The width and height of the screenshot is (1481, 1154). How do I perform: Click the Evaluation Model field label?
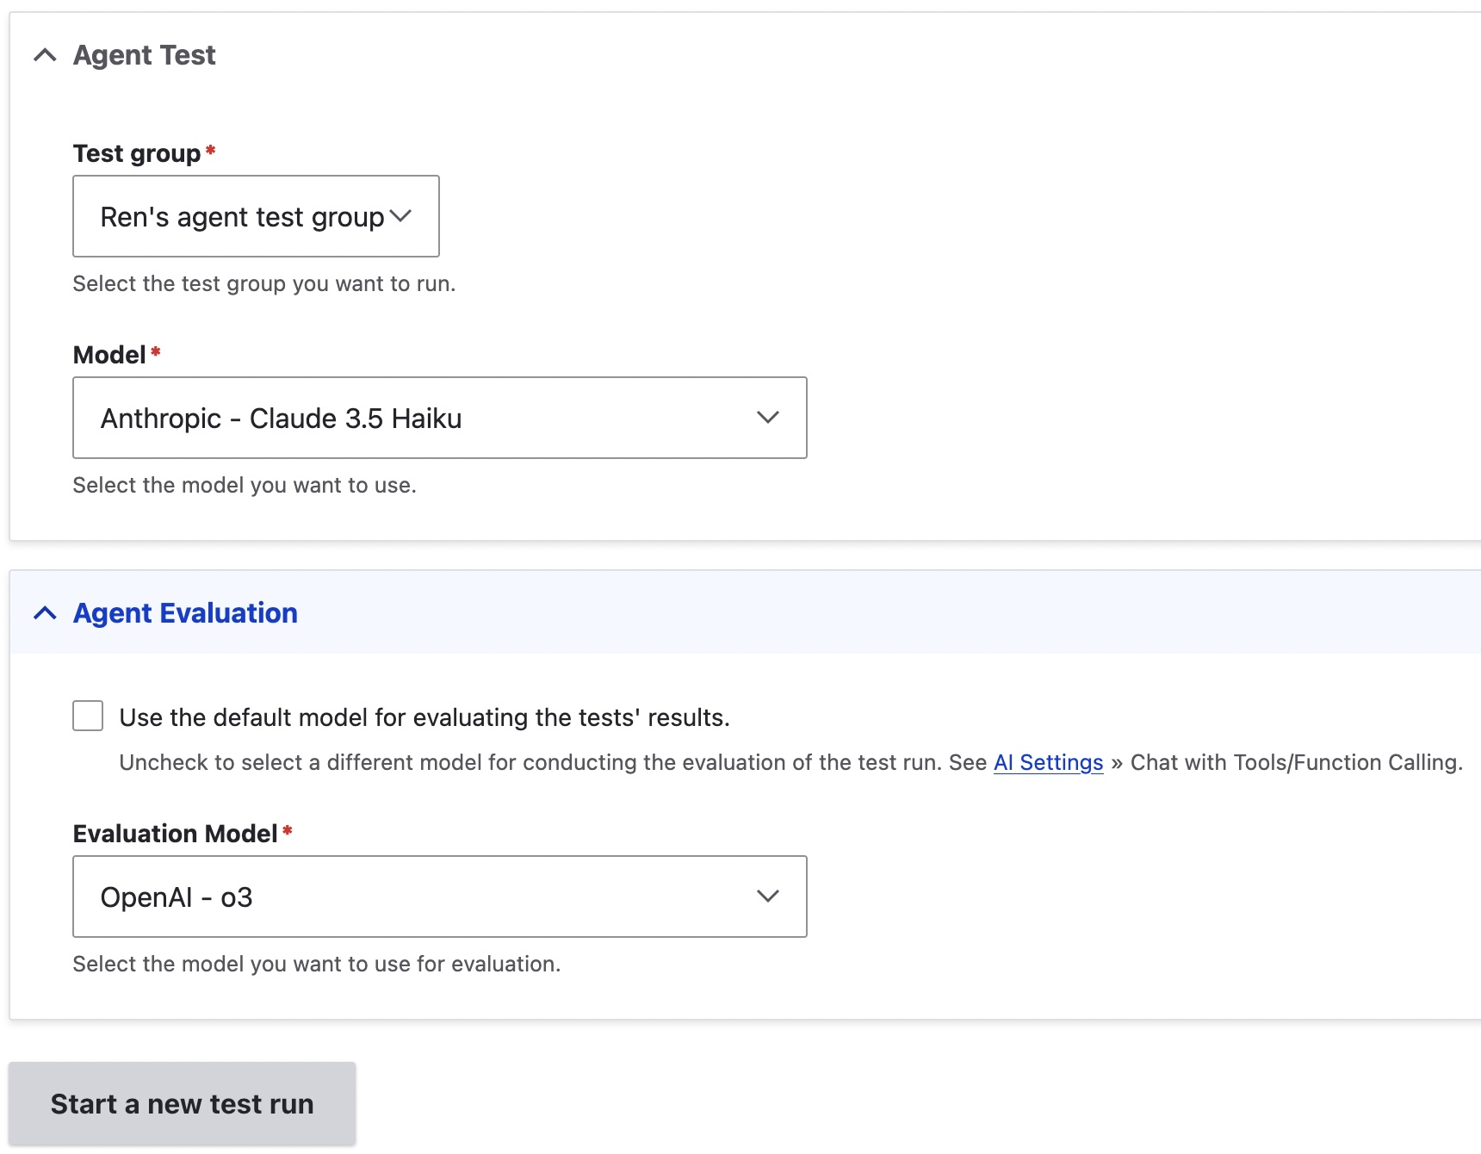tap(175, 834)
